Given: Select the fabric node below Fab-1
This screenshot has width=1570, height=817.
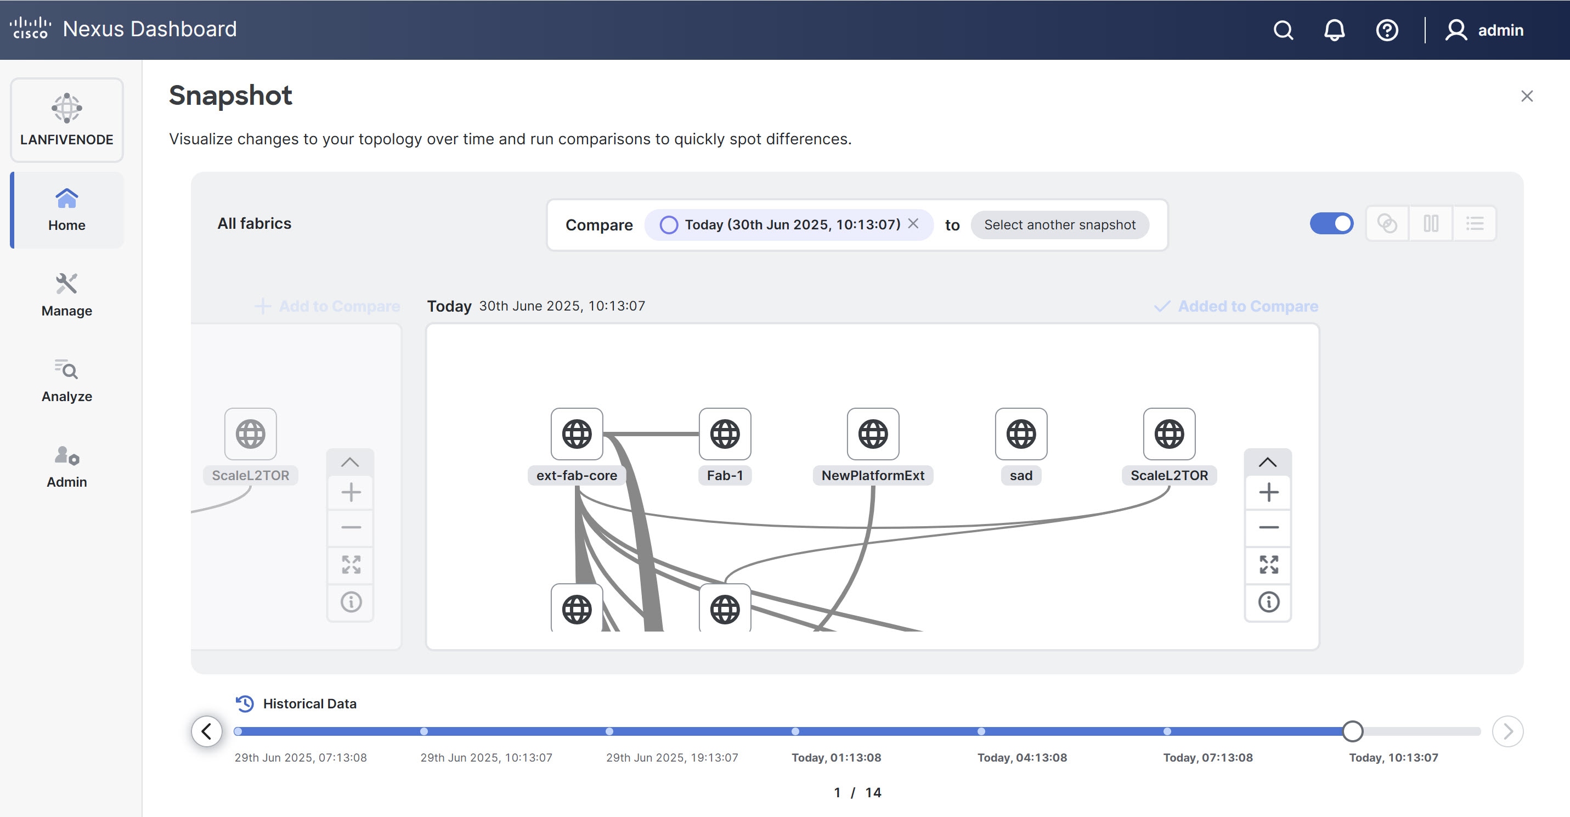Looking at the screenshot, I should (x=725, y=608).
